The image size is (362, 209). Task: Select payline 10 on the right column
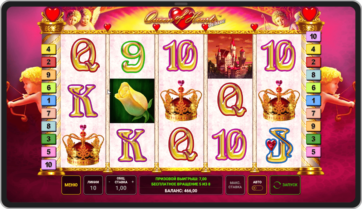(313, 37)
